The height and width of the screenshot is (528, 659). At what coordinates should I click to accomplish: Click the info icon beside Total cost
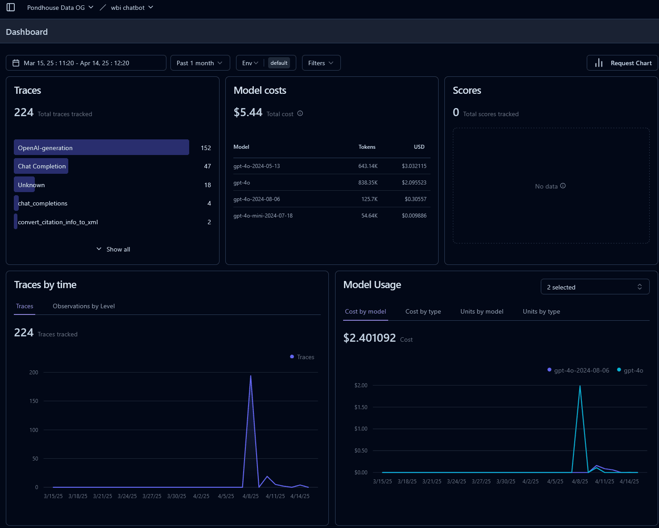tap(300, 113)
